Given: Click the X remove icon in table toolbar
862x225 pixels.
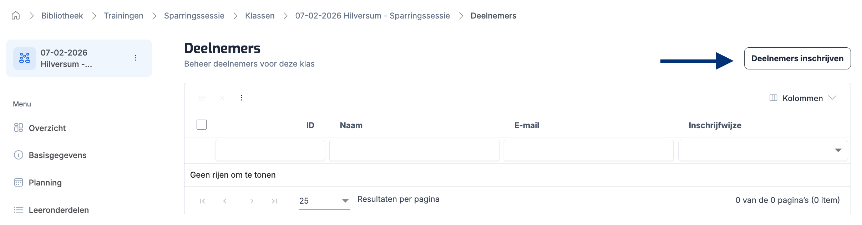Looking at the screenshot, I should coord(222,98).
